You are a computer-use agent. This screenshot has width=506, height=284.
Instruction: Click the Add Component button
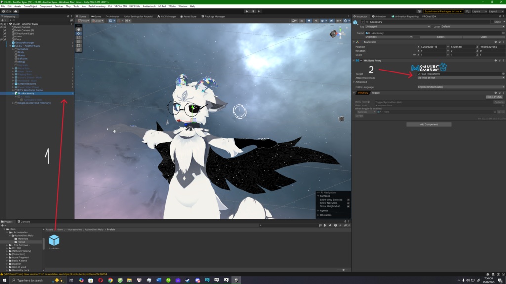(428, 125)
